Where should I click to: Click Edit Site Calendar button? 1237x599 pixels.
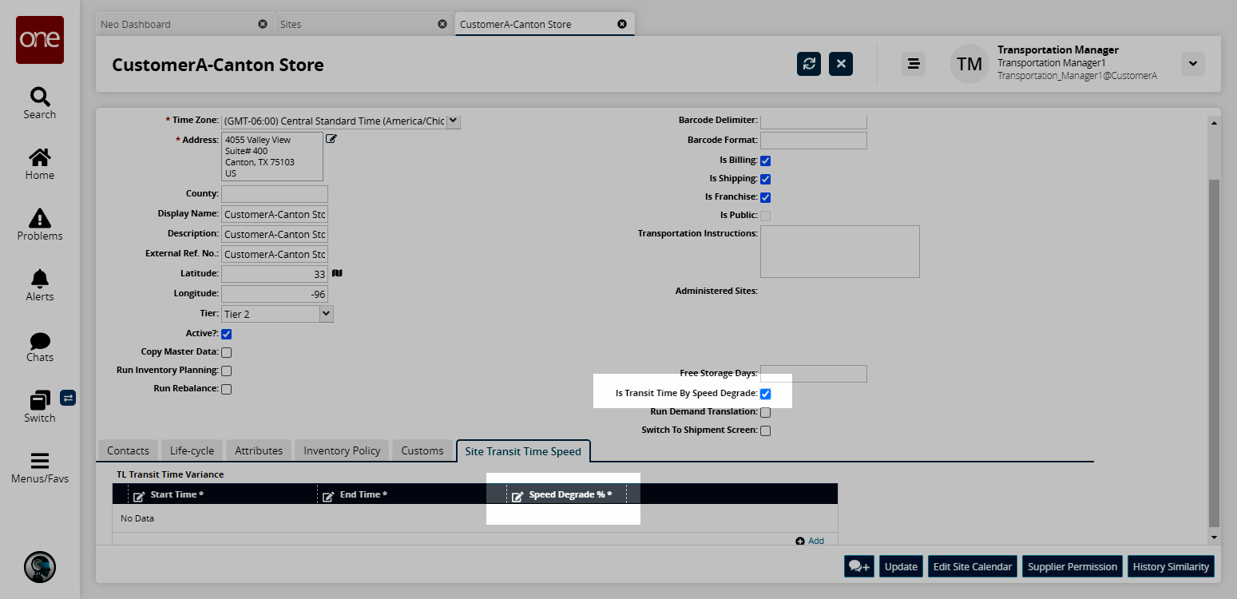tap(973, 566)
